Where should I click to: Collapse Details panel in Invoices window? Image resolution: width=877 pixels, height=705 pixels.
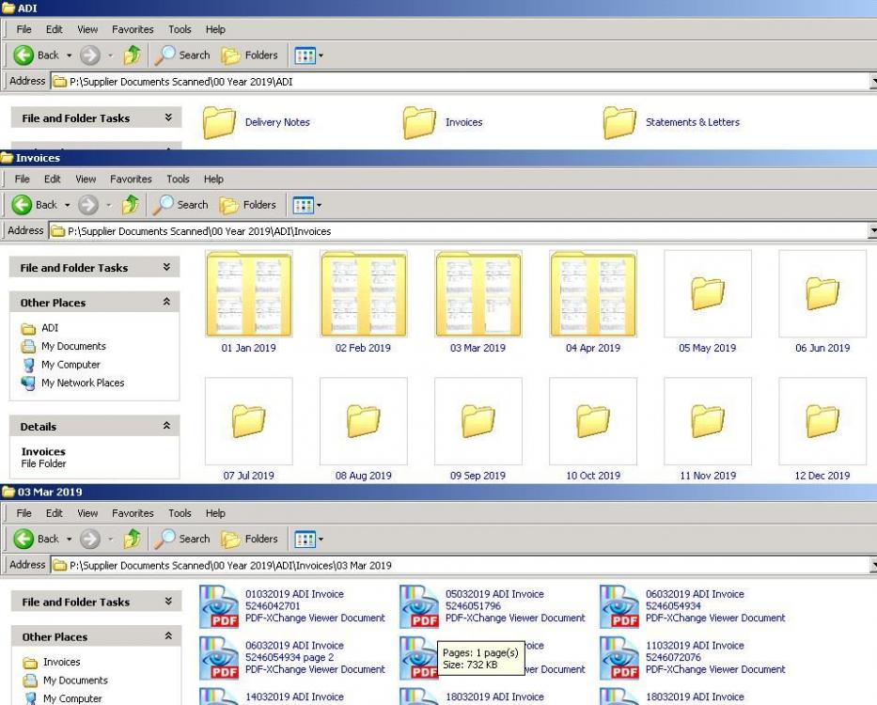166,426
